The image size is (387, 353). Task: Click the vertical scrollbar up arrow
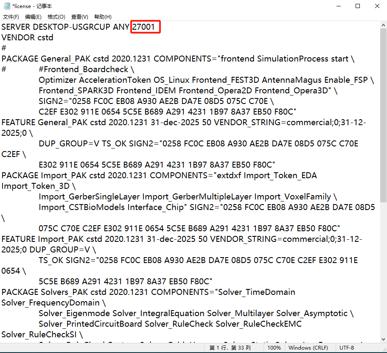(x=383, y=25)
